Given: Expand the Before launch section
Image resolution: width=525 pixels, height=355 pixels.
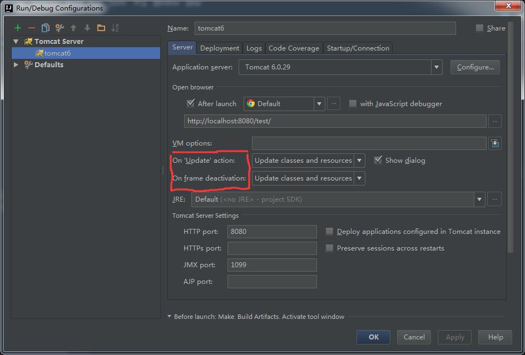Looking at the screenshot, I should pyautogui.click(x=170, y=317).
